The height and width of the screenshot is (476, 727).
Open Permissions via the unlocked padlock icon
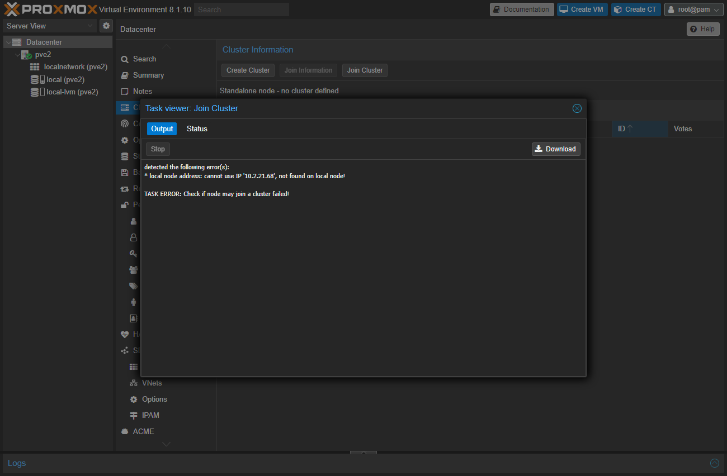(125, 204)
